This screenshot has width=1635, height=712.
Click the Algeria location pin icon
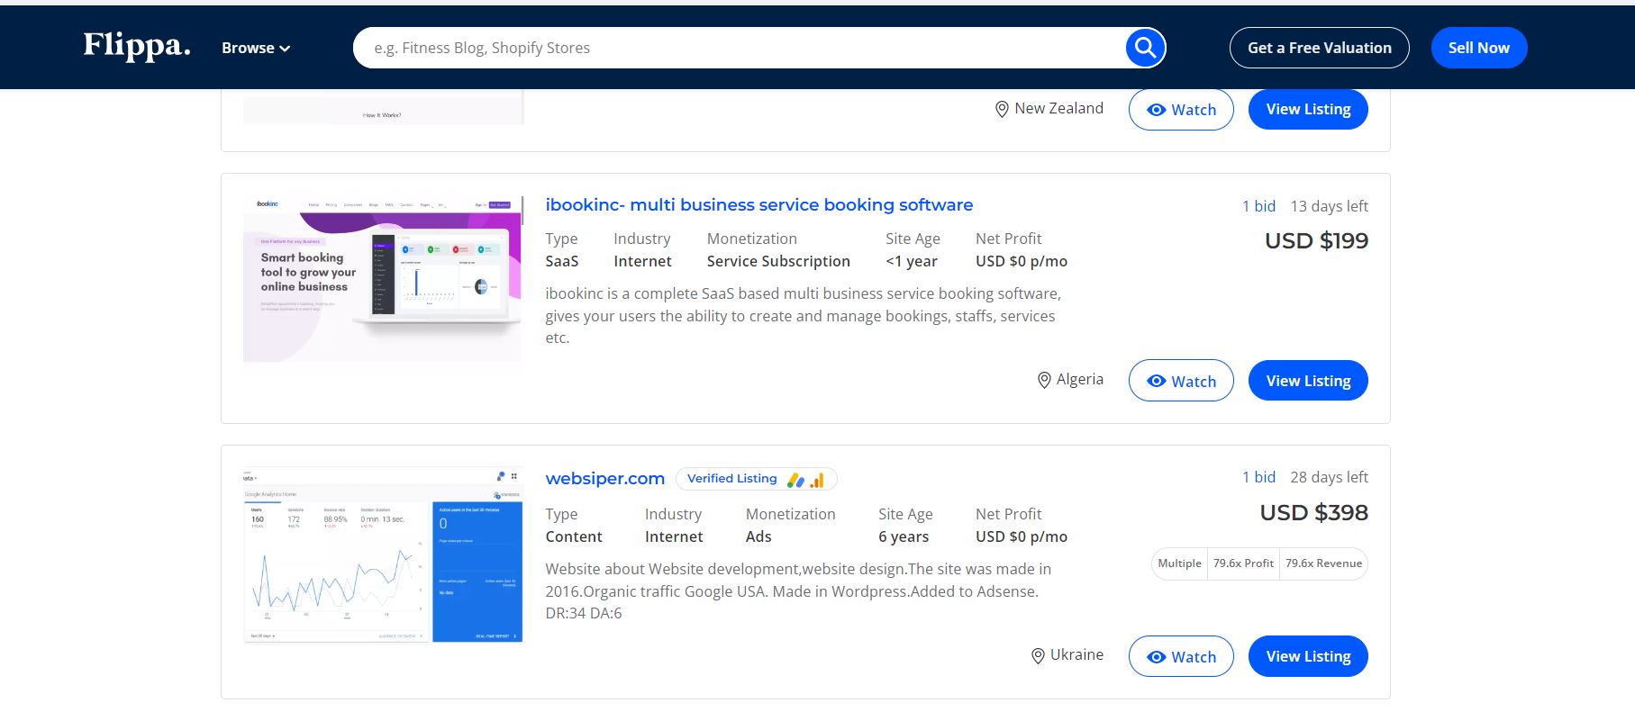tap(1044, 380)
